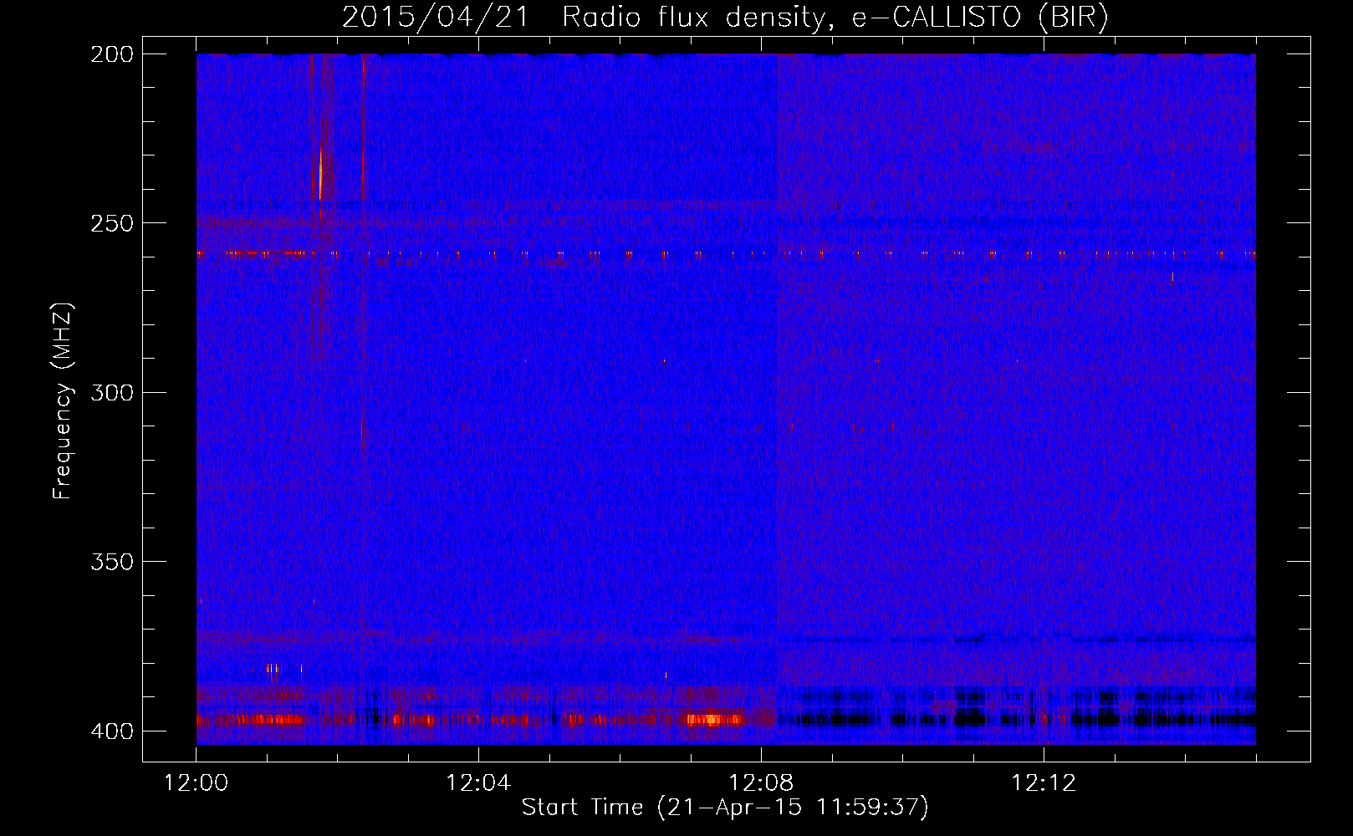Click the 12:12 time tick label
The image size is (1353, 836).
click(1044, 782)
